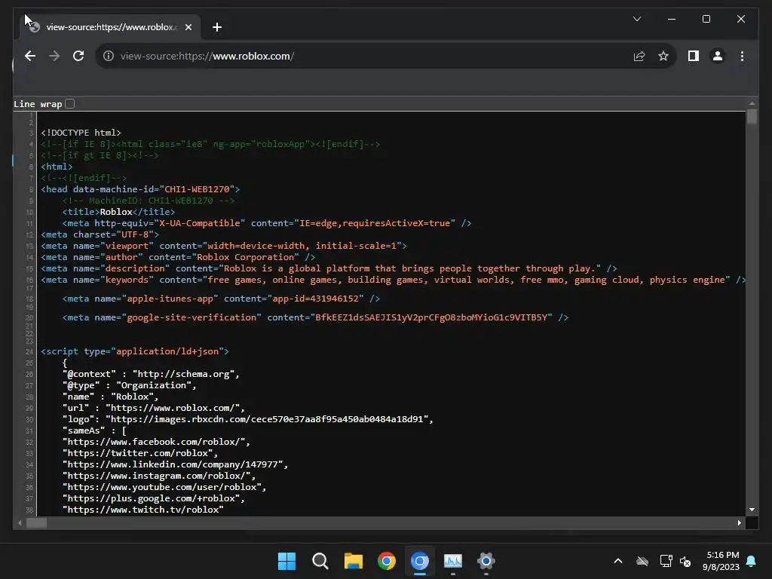
Task: Click the muted volume tray icon
Action: tap(685, 561)
